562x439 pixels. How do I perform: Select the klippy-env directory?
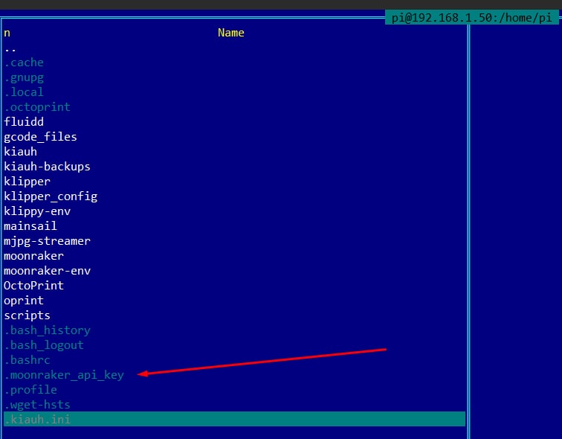tap(37, 211)
